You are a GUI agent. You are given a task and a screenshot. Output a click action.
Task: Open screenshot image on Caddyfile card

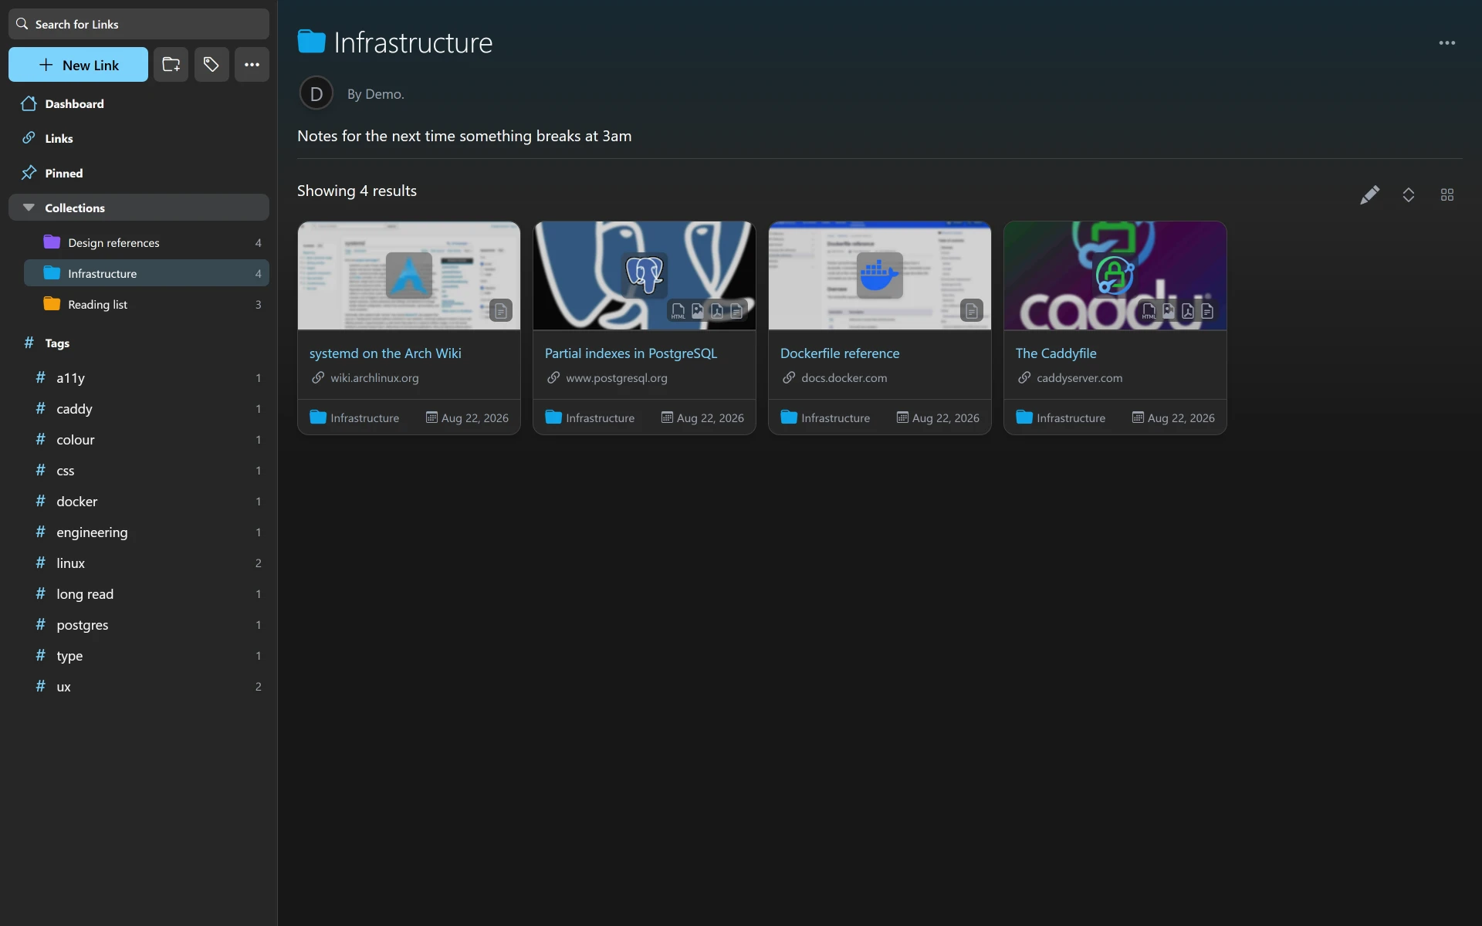(1169, 310)
